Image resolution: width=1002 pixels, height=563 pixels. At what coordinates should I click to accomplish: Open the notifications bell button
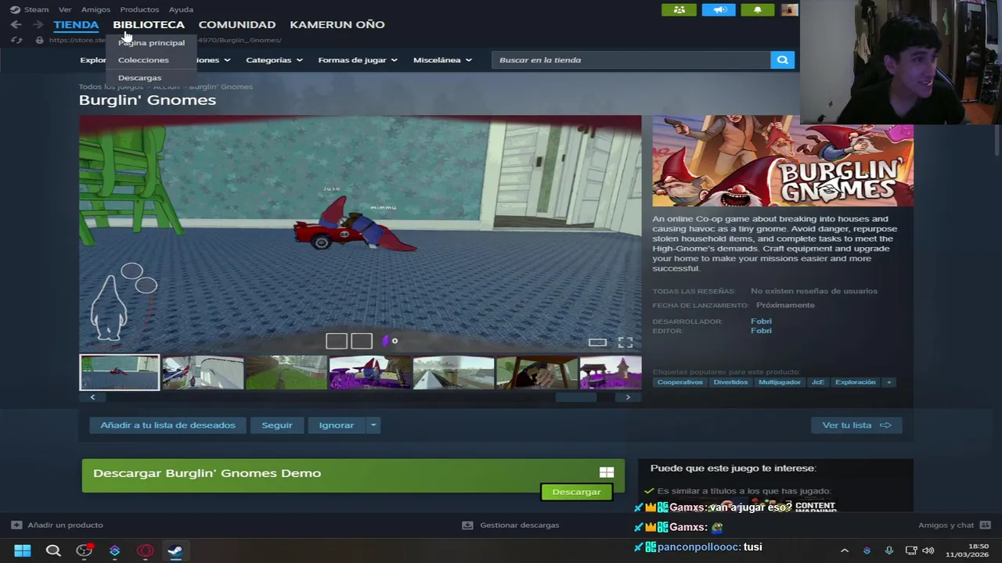tap(757, 9)
